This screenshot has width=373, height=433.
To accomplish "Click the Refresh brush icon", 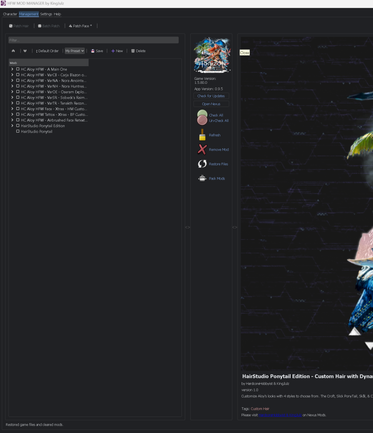I will 202,135.
